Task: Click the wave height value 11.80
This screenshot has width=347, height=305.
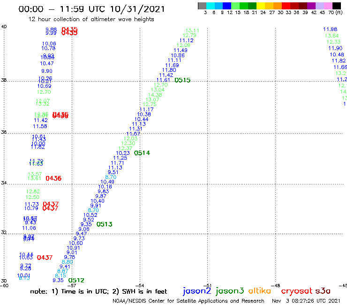Action: tap(169, 70)
